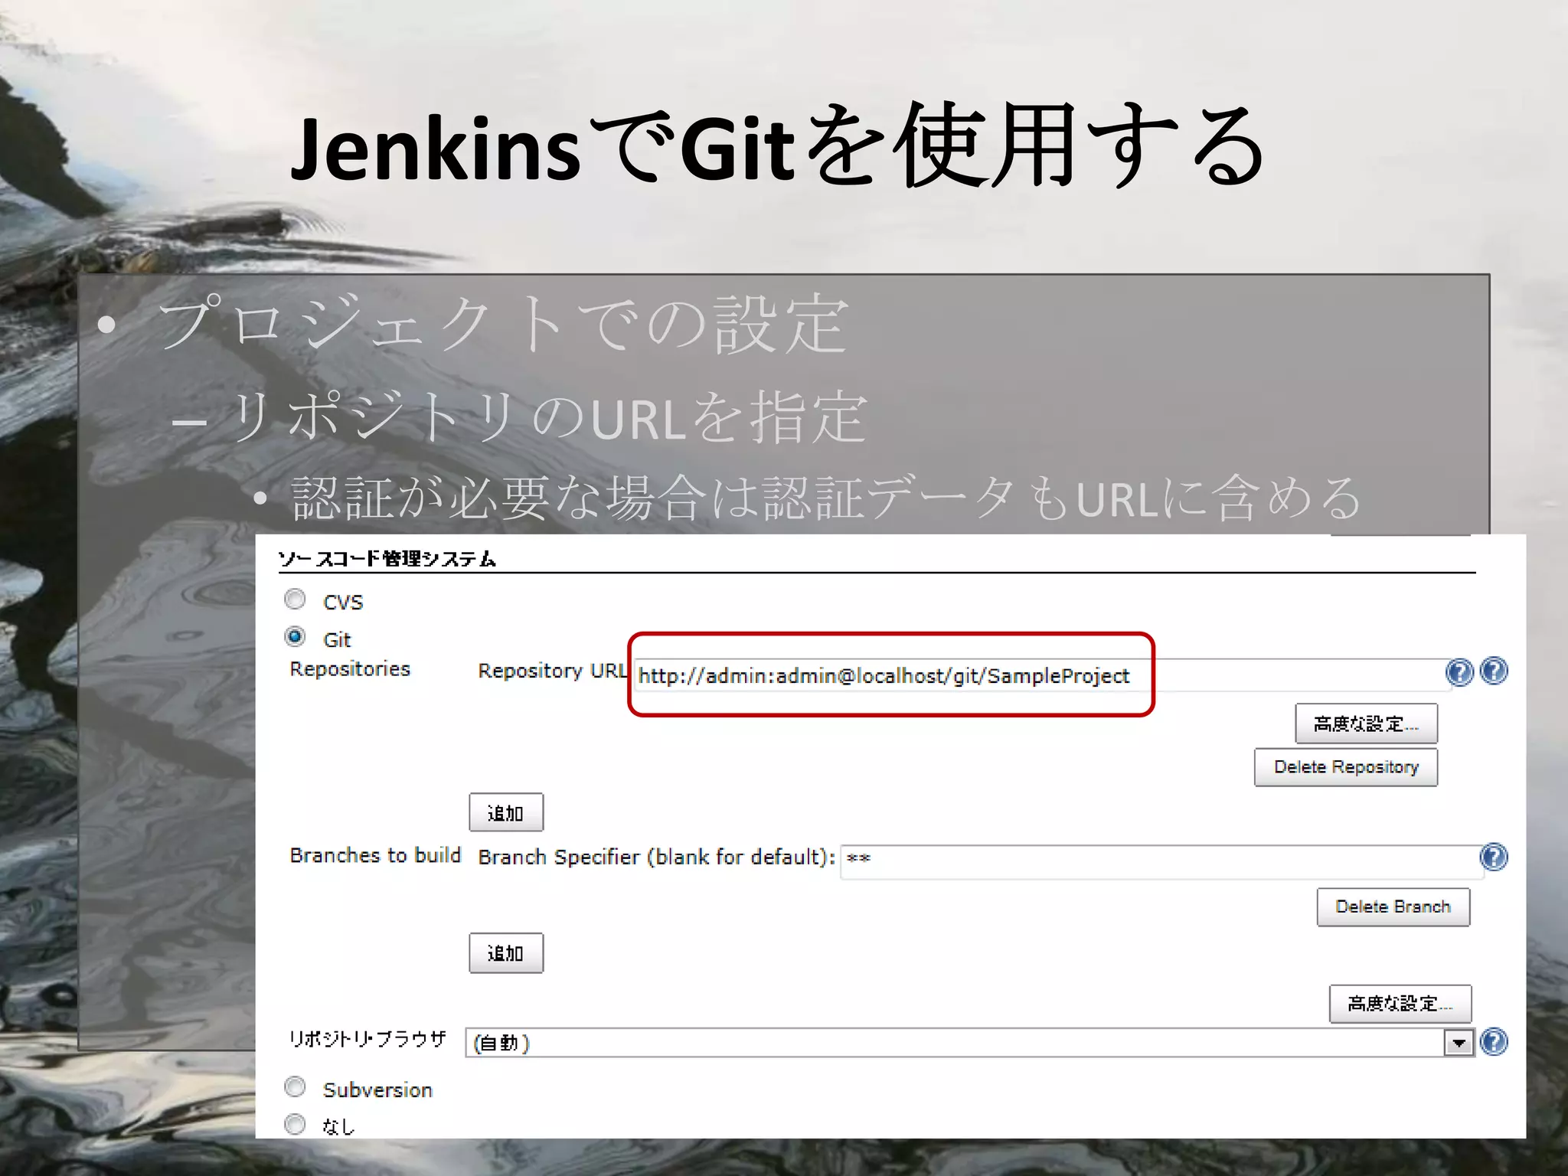Screen dimensions: 1568x1176
Task: Click the outer help icon beside Repository URL
Action: click(1494, 671)
